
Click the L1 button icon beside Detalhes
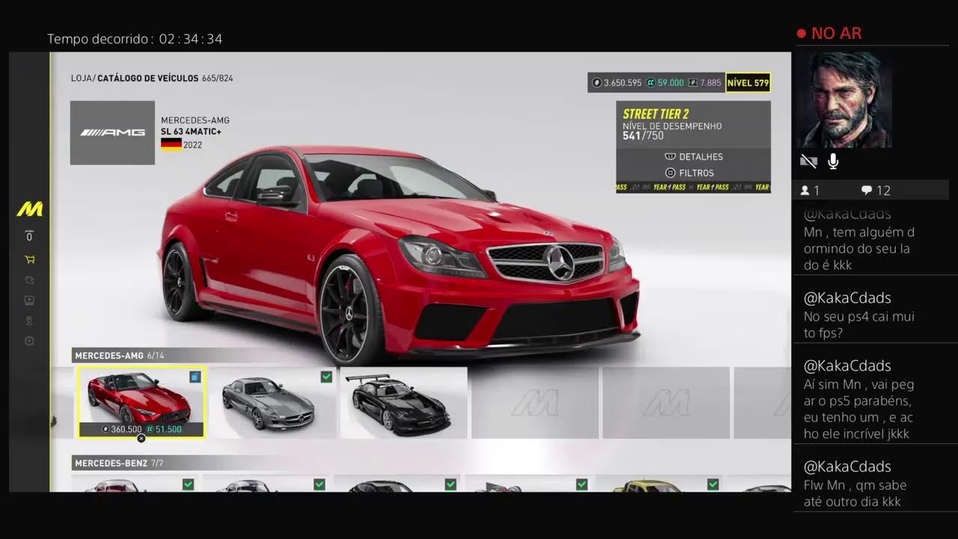click(x=670, y=156)
